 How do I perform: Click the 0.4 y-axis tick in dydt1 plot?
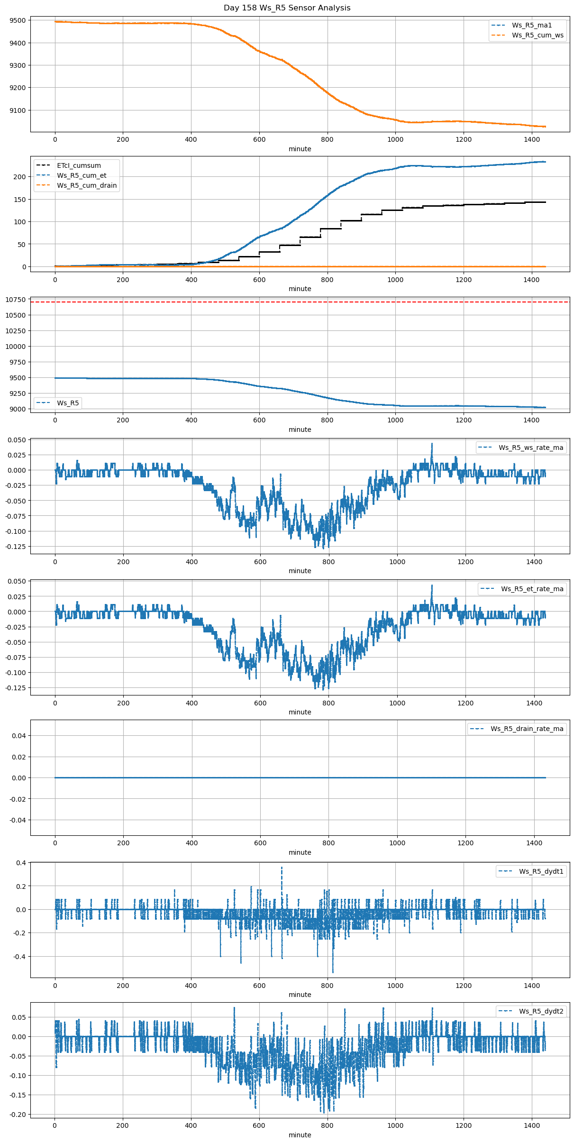(21, 863)
